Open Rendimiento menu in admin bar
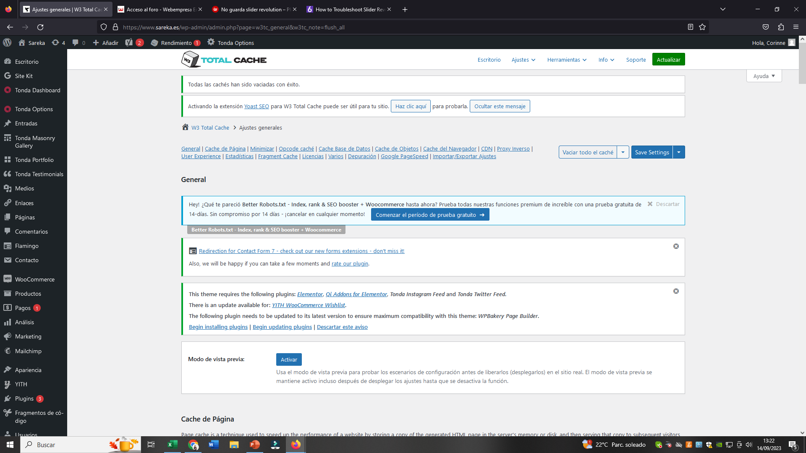This screenshot has height=453, width=806. (175, 43)
